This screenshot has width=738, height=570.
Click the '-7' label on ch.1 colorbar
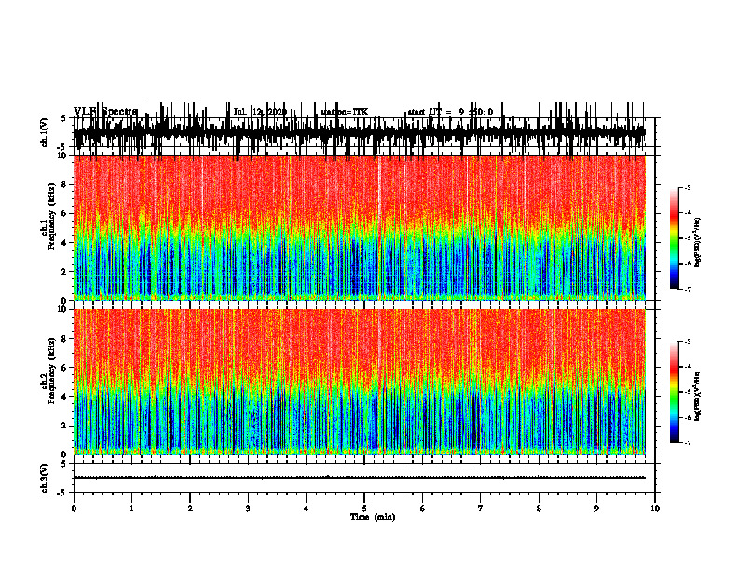[x=687, y=289]
